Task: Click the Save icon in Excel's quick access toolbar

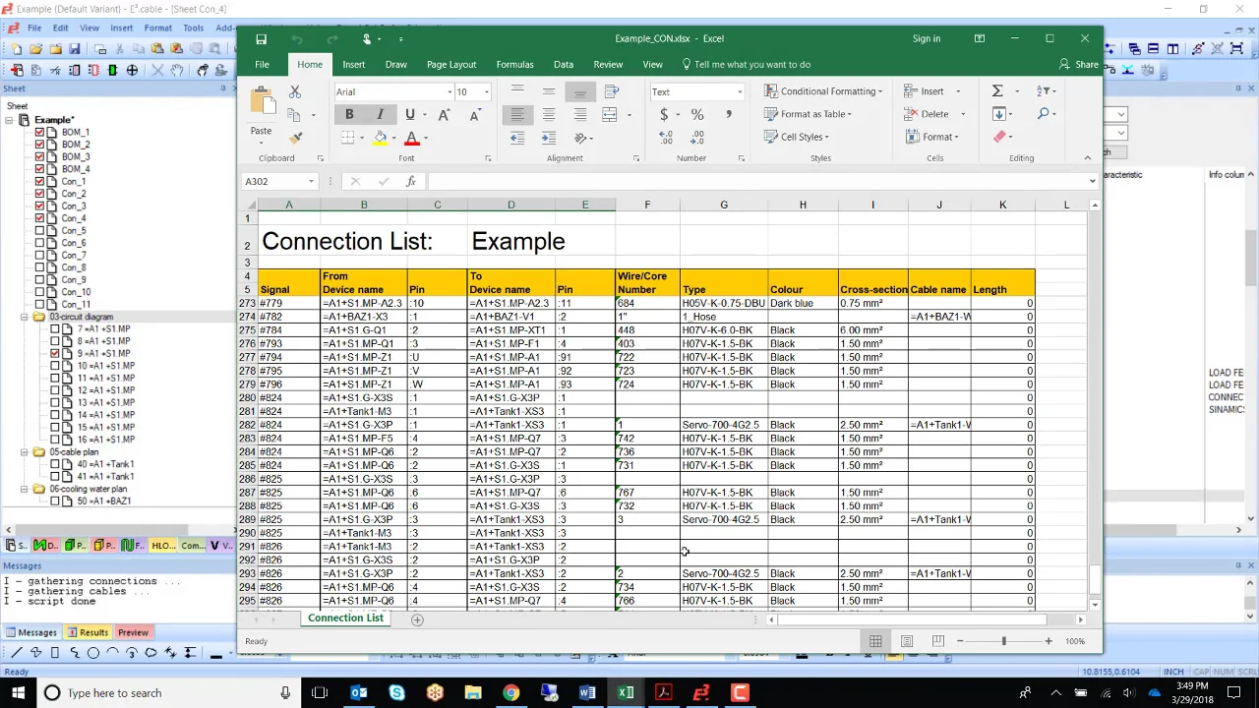Action: tap(261, 39)
